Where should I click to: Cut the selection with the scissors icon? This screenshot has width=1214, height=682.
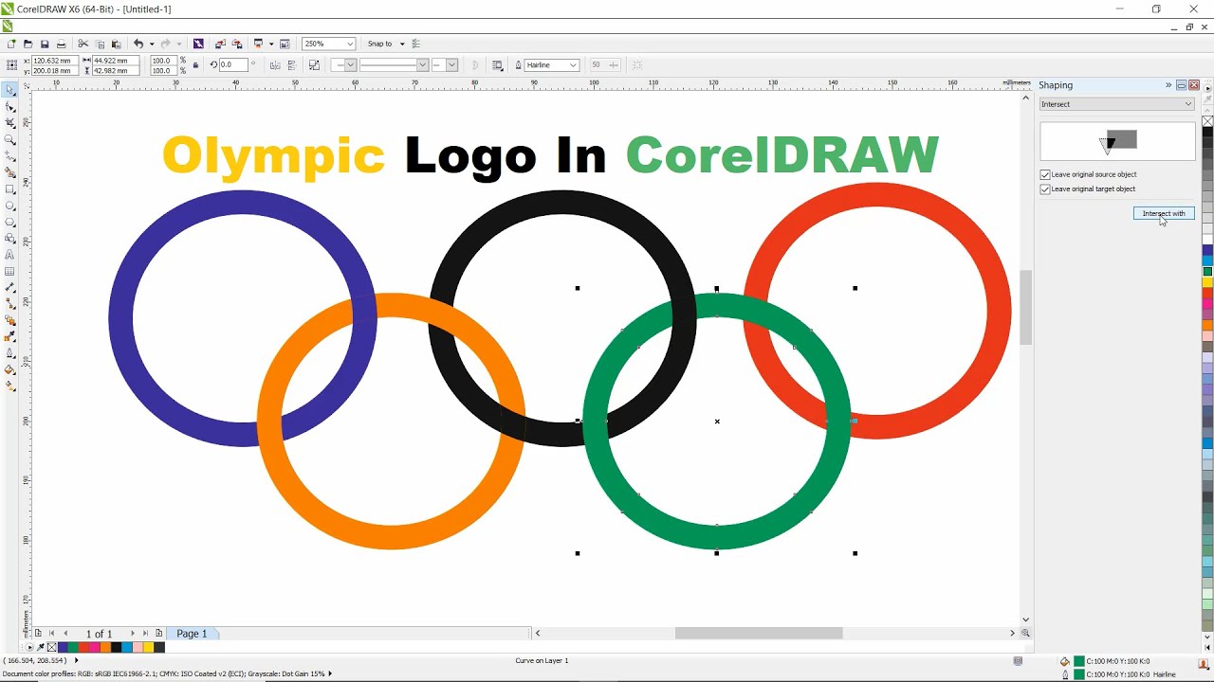pos(83,44)
